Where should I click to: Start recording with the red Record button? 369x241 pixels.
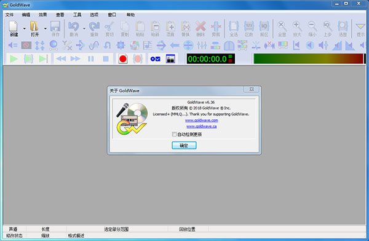123,59
